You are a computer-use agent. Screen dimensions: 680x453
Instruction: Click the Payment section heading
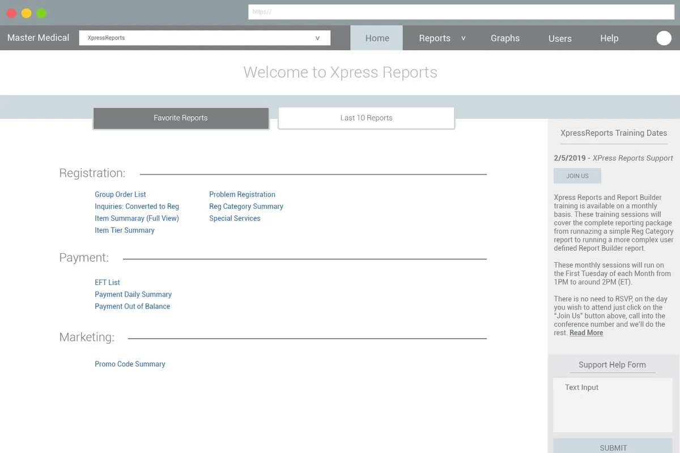point(84,257)
